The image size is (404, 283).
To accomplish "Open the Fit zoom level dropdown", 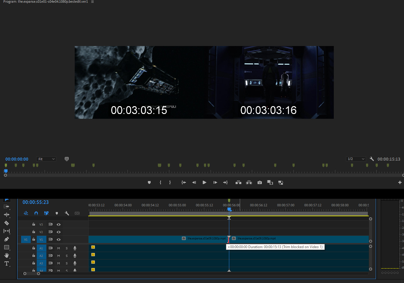I will click(46, 159).
